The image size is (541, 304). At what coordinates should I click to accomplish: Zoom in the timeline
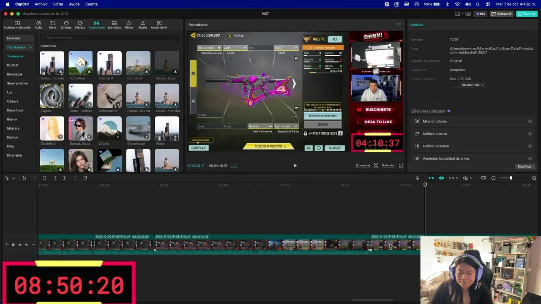(x=534, y=178)
